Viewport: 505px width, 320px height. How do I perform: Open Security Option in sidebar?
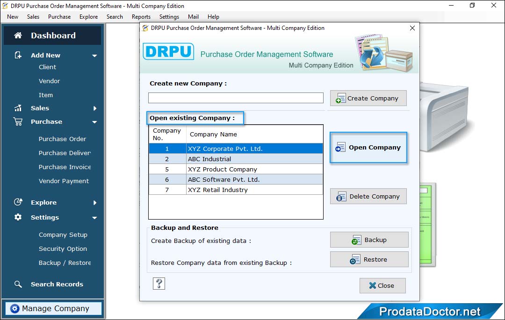click(x=63, y=249)
